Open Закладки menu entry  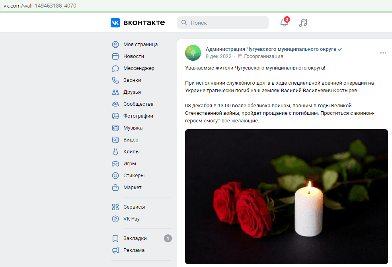pyautogui.click(x=135, y=238)
